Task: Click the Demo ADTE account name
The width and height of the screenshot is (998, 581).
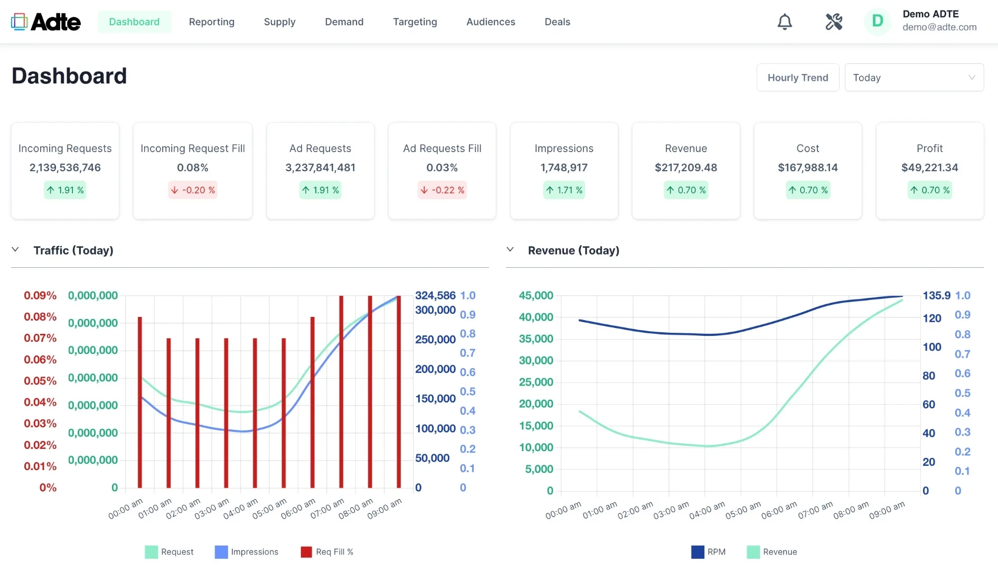Action: tap(930, 14)
